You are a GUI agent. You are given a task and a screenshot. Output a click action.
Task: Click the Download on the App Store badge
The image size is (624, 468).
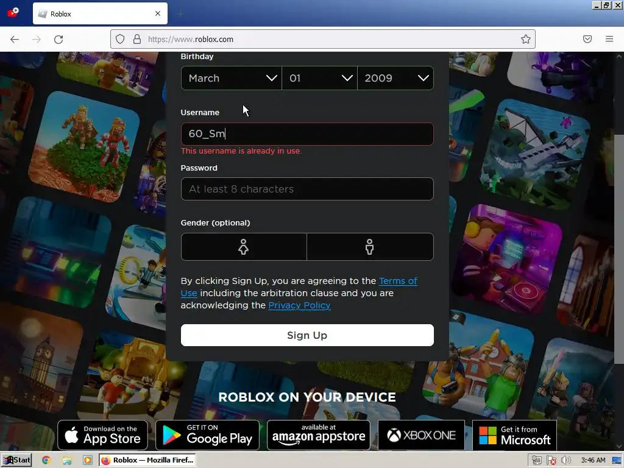(102, 435)
